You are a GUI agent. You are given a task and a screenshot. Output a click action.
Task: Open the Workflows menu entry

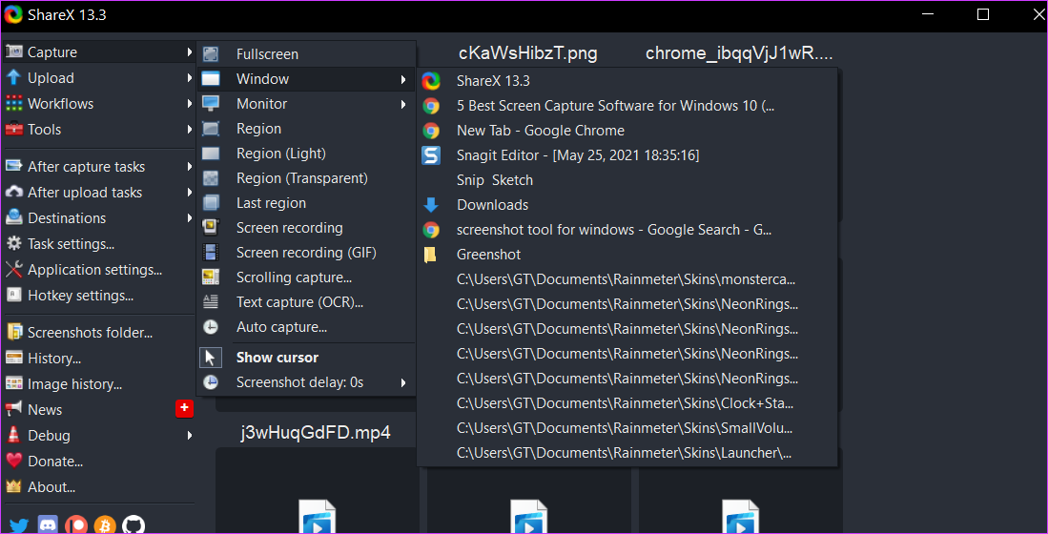point(98,104)
